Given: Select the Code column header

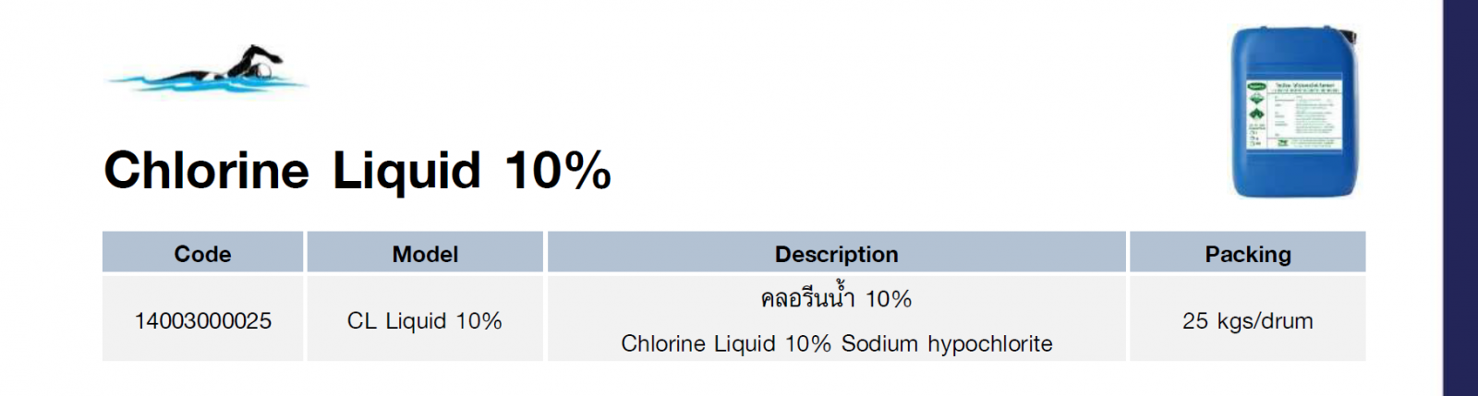Looking at the screenshot, I should 202,254.
